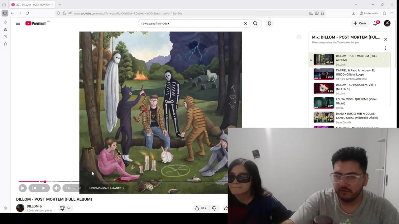The image size is (399, 224).
Task: Expand the HEGEMONICA ft L-GANTE chapter
Action: point(107,188)
